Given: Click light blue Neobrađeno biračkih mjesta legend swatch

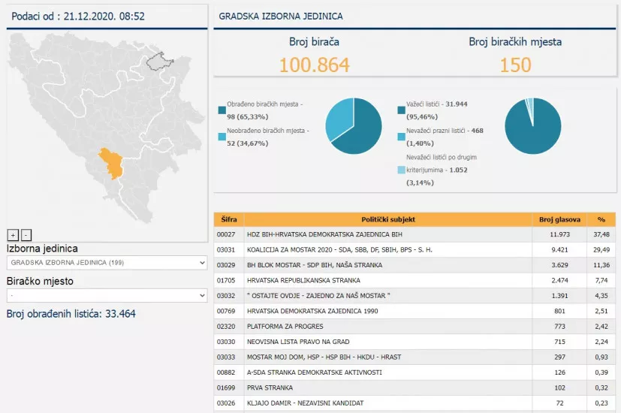Looking at the screenshot, I should (222, 137).
